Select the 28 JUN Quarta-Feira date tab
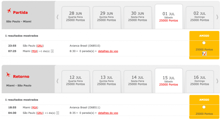The height and width of the screenshot is (119, 220). point(75,17)
